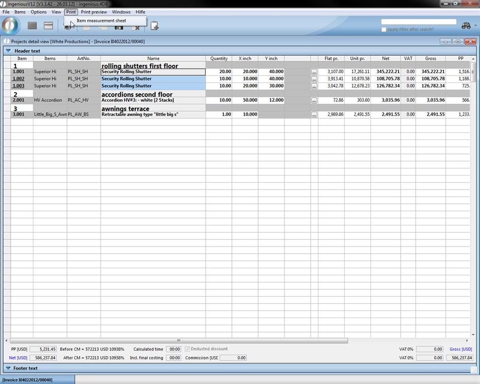Open details button for item 1.001 row
The width and height of the screenshot is (480, 384).
pos(314,72)
